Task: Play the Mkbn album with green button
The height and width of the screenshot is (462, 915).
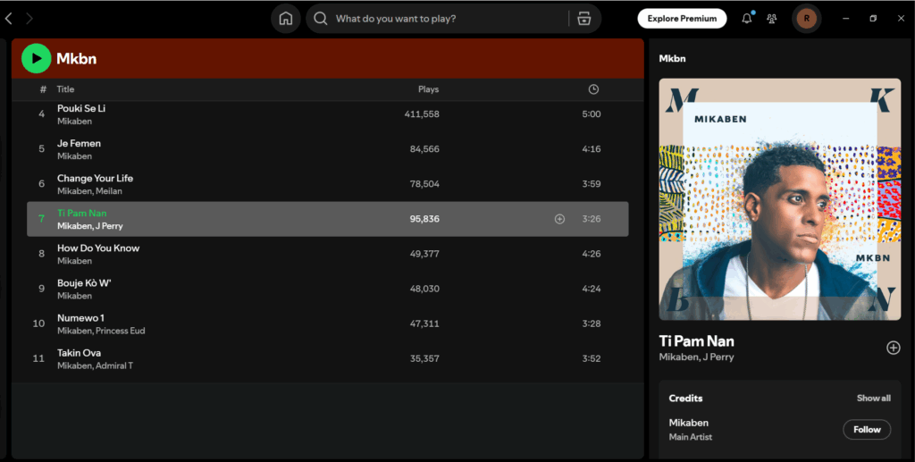Action: [36, 58]
